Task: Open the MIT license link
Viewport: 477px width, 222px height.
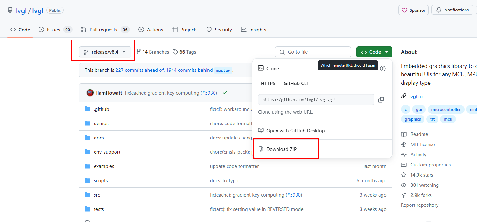Action: click(x=418, y=145)
